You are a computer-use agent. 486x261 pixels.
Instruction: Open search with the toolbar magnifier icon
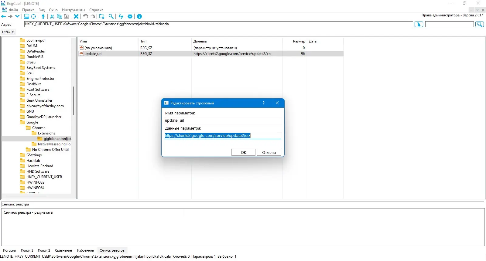(x=111, y=16)
